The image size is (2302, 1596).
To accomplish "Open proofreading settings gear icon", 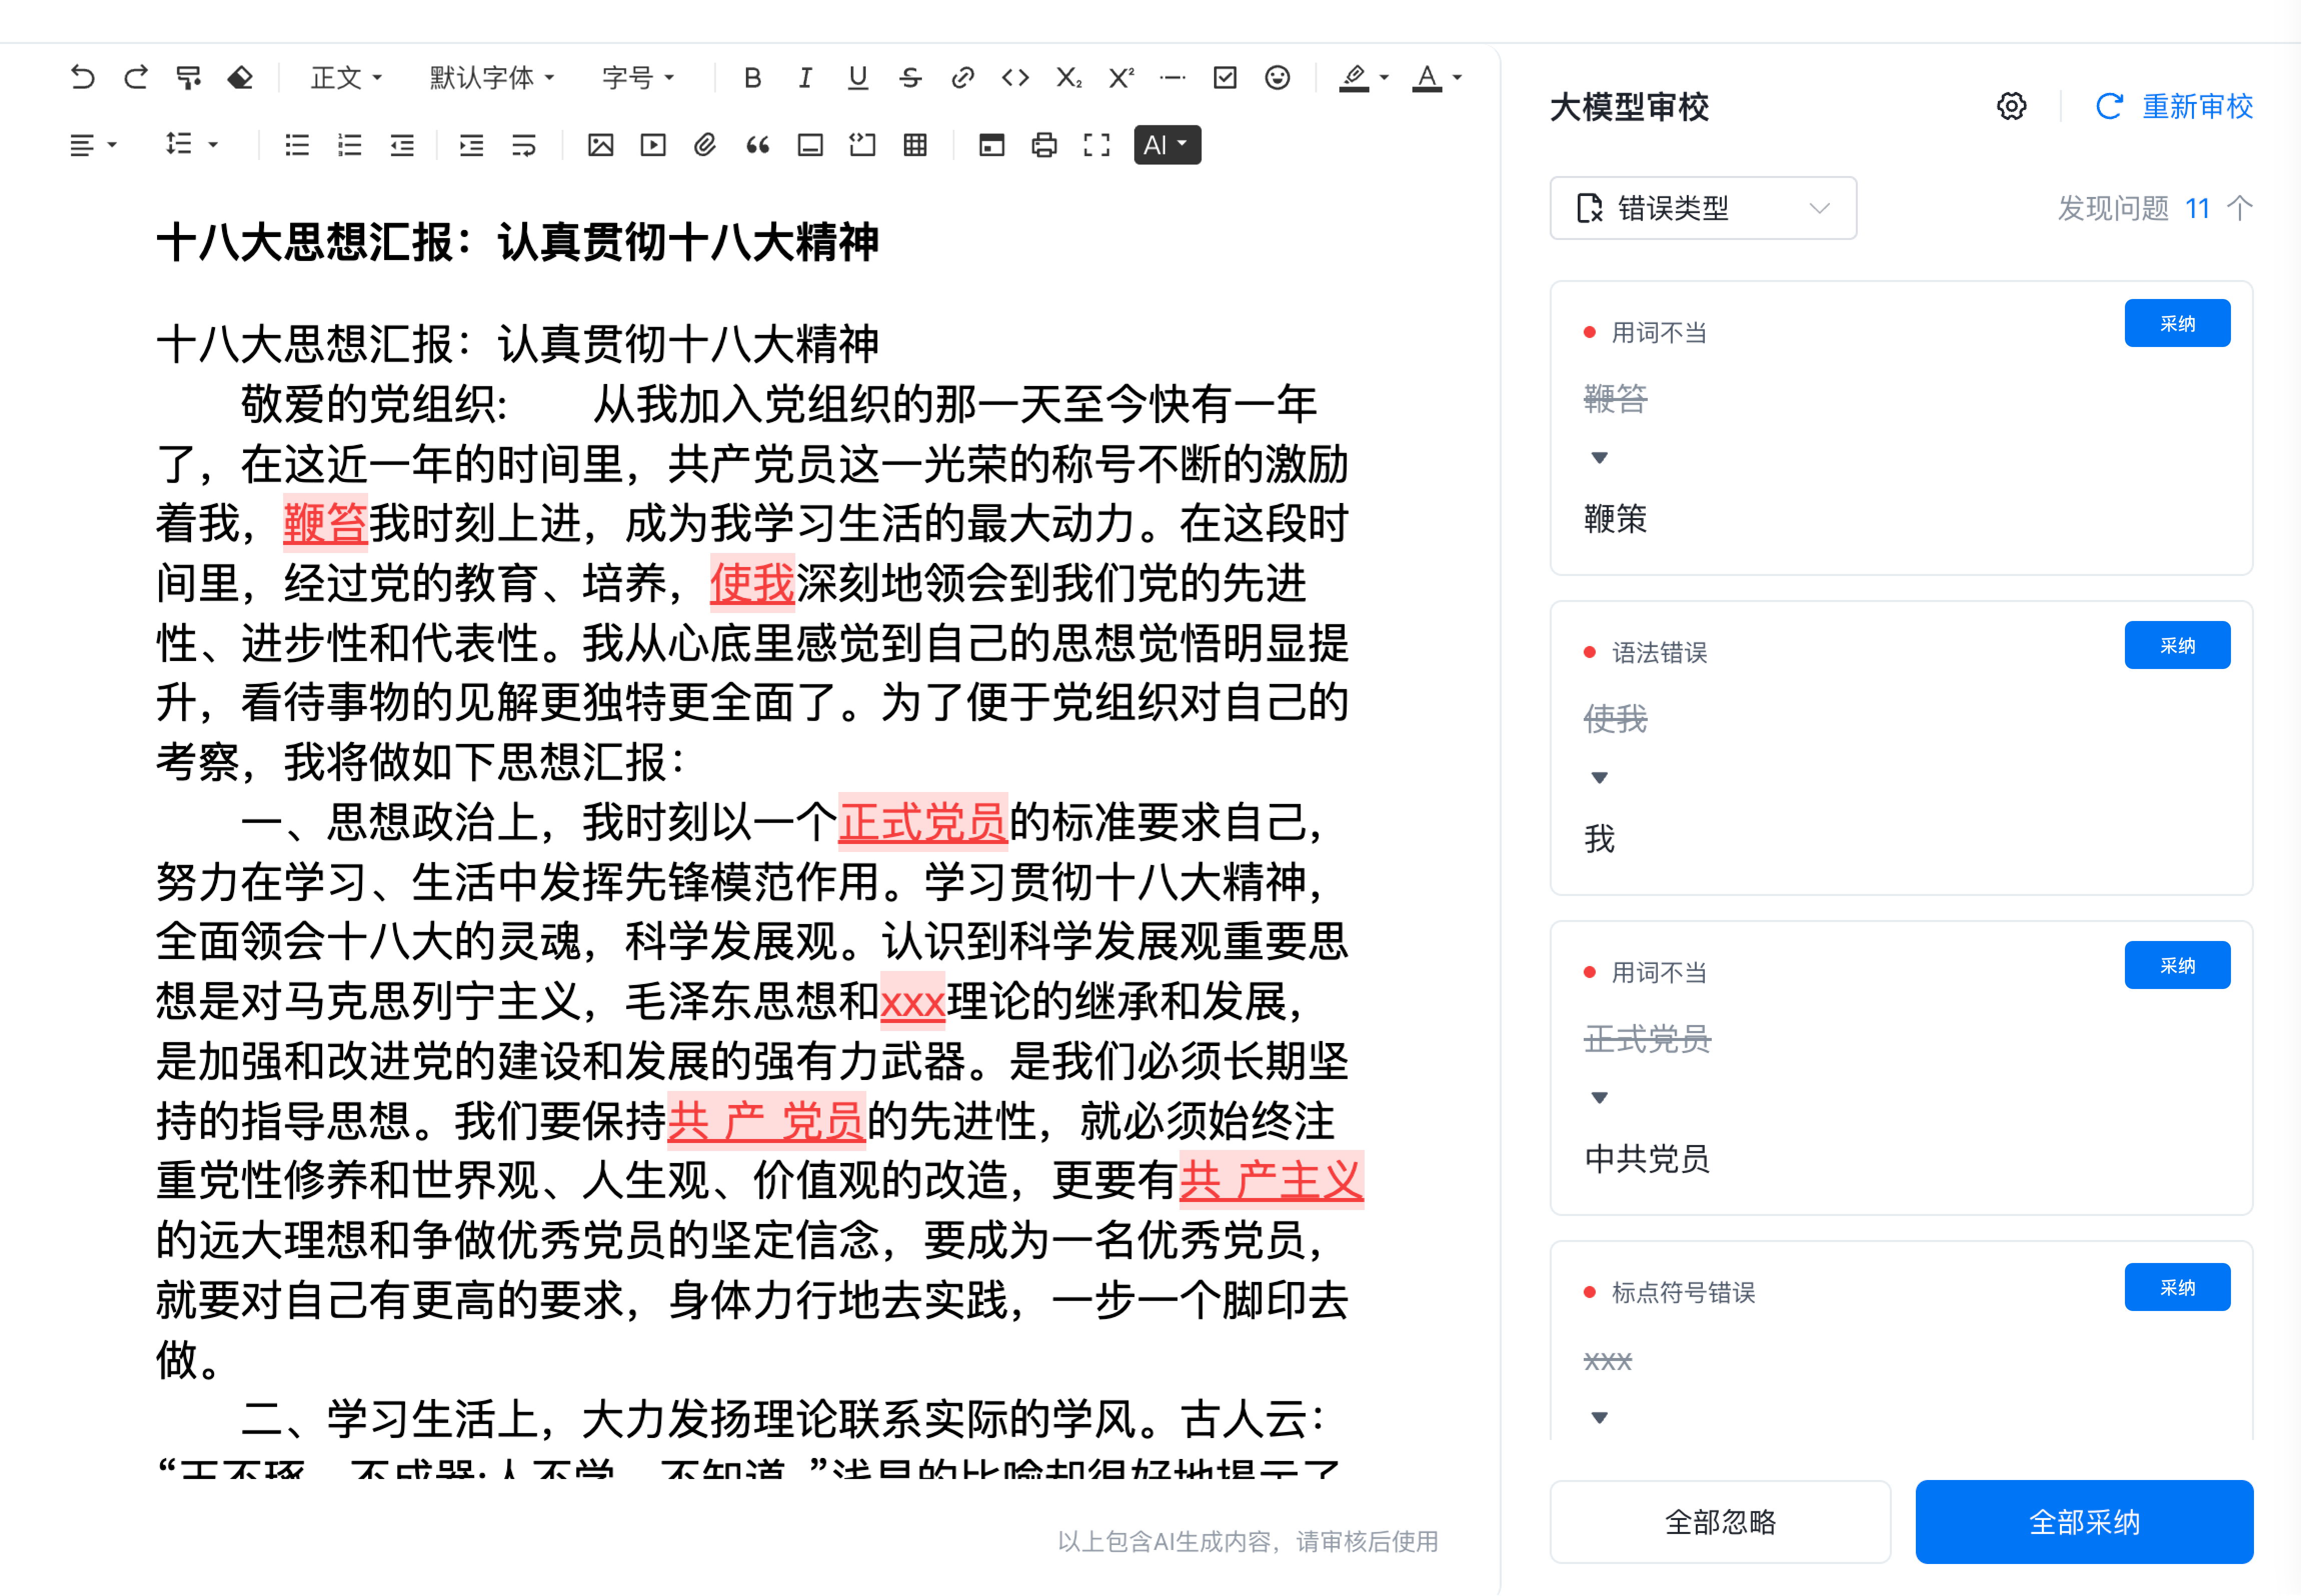I will (x=2011, y=106).
